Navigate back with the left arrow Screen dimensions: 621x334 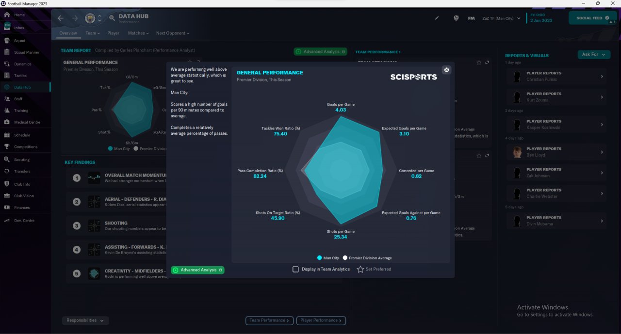tap(61, 18)
